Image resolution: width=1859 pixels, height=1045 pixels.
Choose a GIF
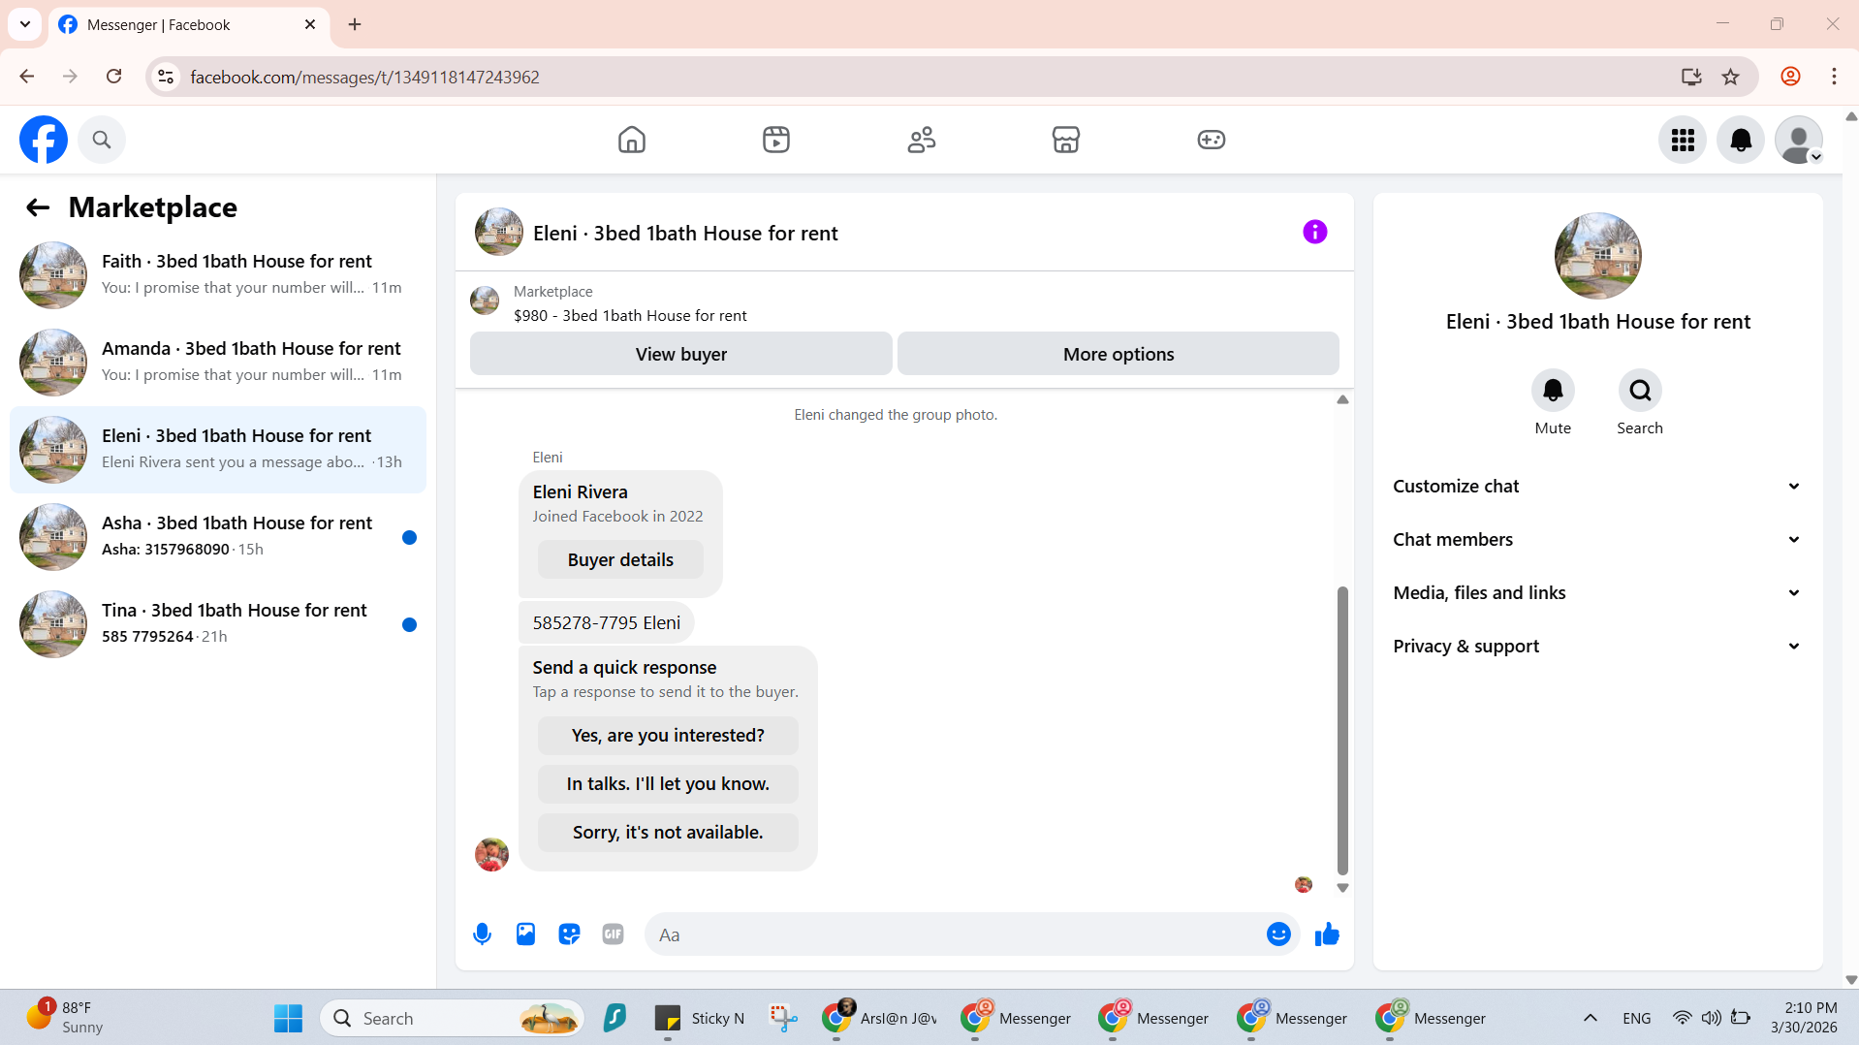tap(613, 934)
